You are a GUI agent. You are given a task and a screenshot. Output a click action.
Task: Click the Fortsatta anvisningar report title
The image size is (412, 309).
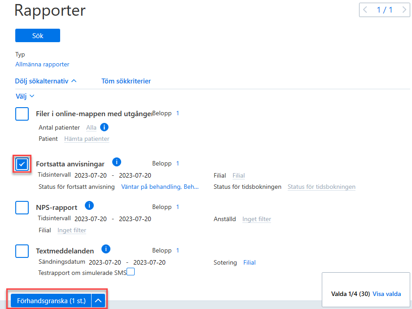pyautogui.click(x=70, y=164)
